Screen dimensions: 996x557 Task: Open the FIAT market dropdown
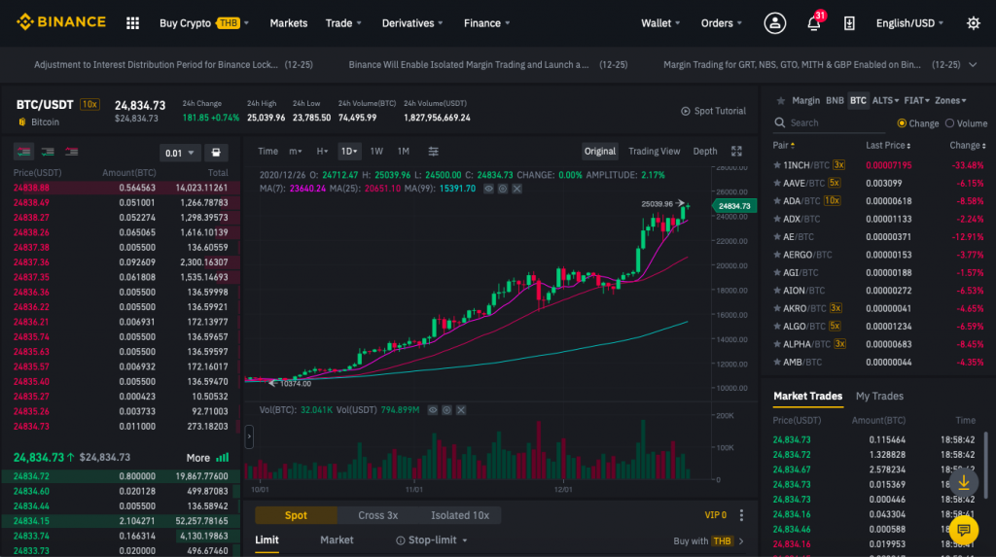[916, 100]
